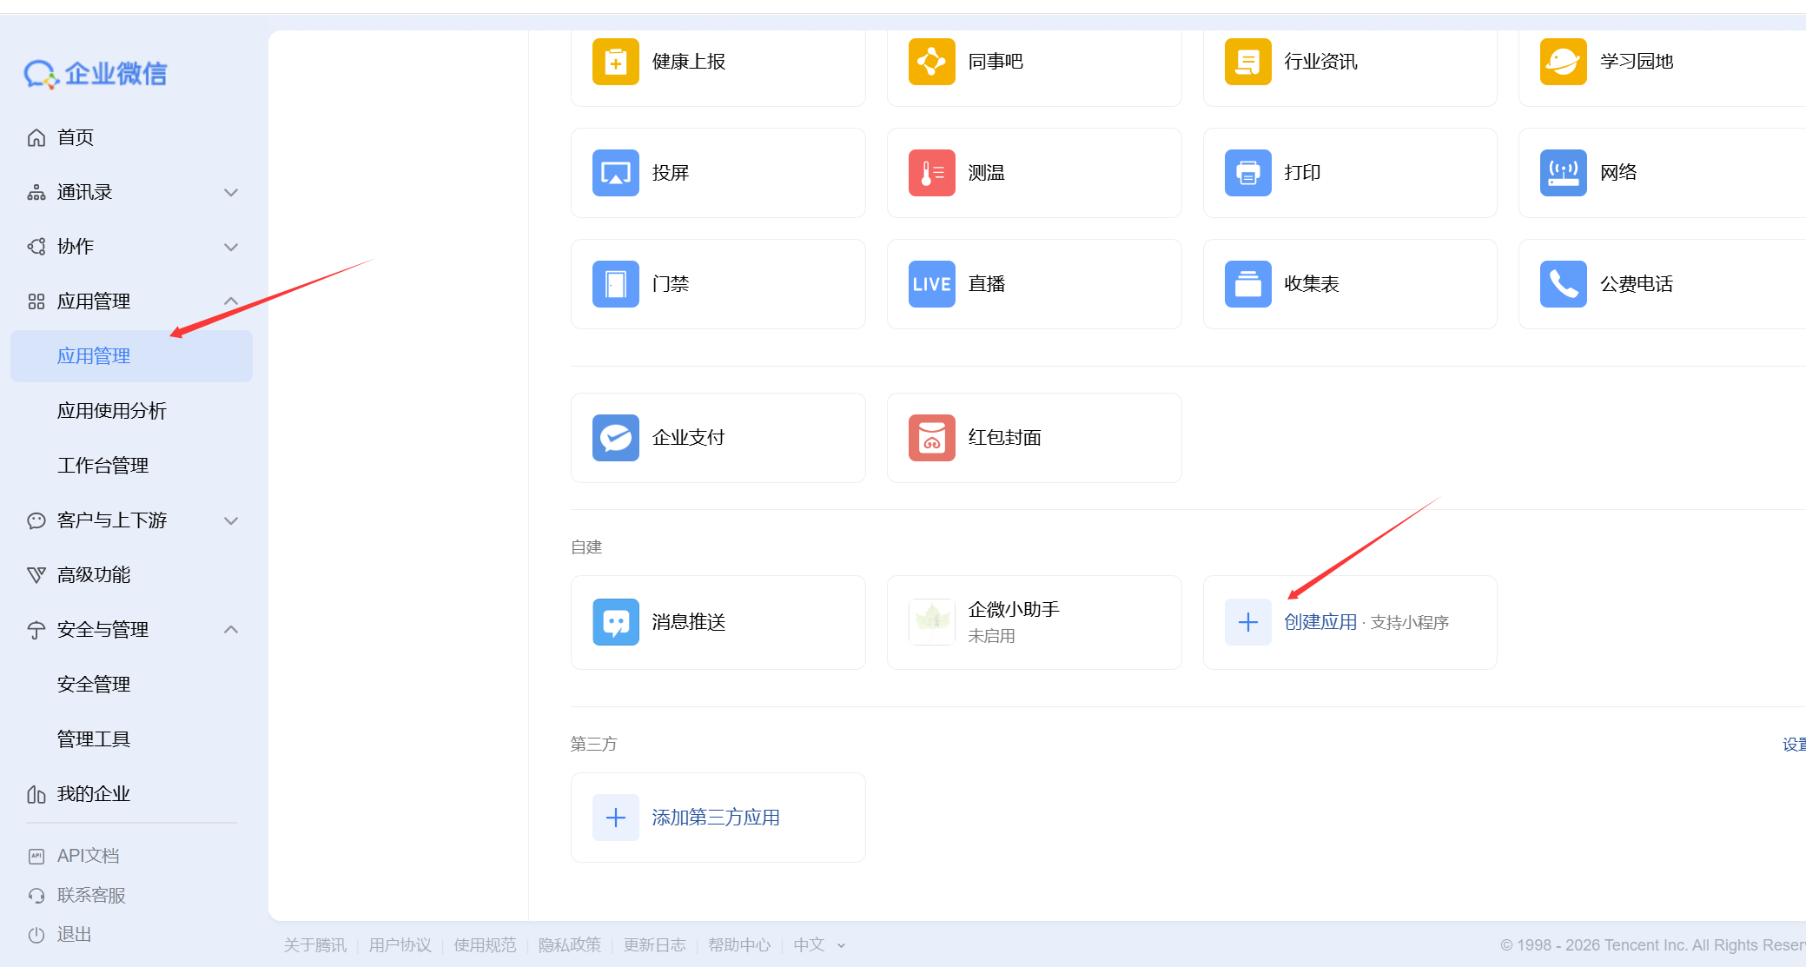
Task: Open the 帮助中心 footer link
Action: [738, 944]
